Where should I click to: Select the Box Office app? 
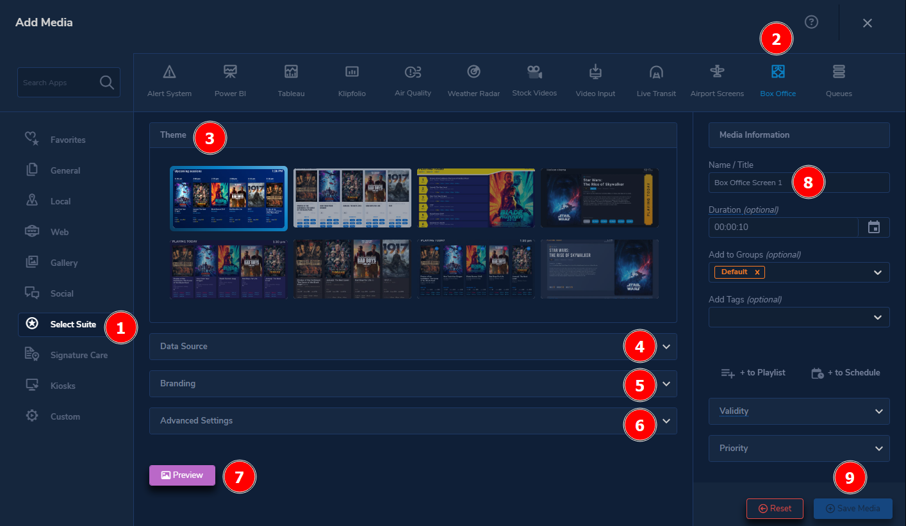[778, 81]
